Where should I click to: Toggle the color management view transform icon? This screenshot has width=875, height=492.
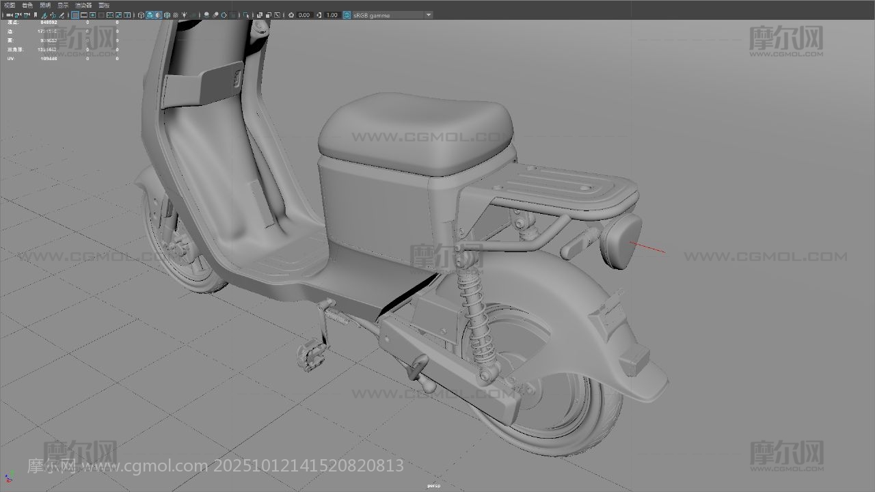(x=347, y=14)
